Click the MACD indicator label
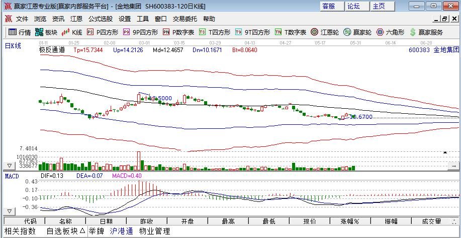Screen dimensions: 461x238 coord(12,176)
